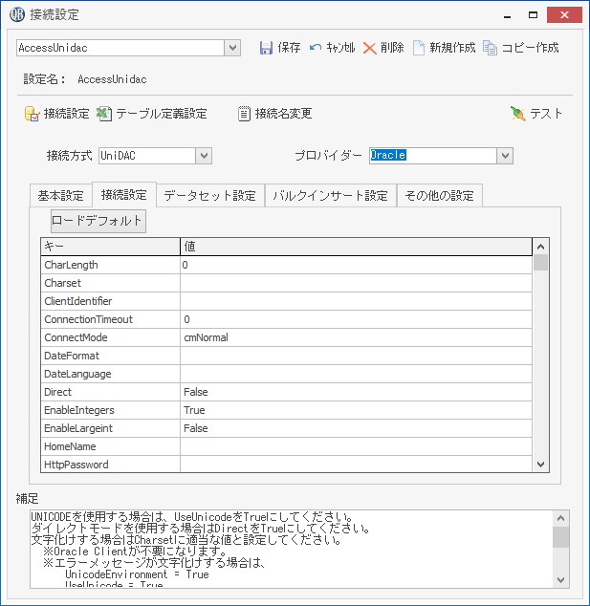Screen dimensions: 590x606
Task: Click the grid scrollbar thumb
Action: pos(540,263)
